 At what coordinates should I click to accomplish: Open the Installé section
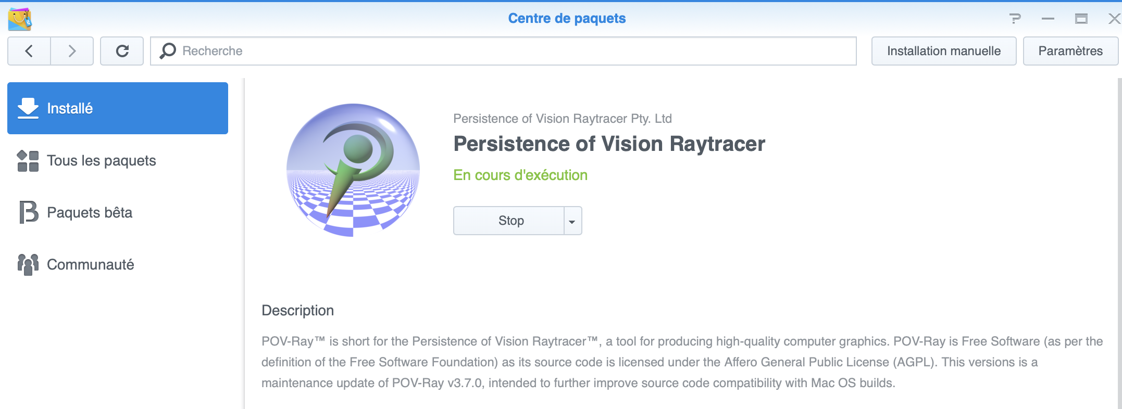click(118, 108)
